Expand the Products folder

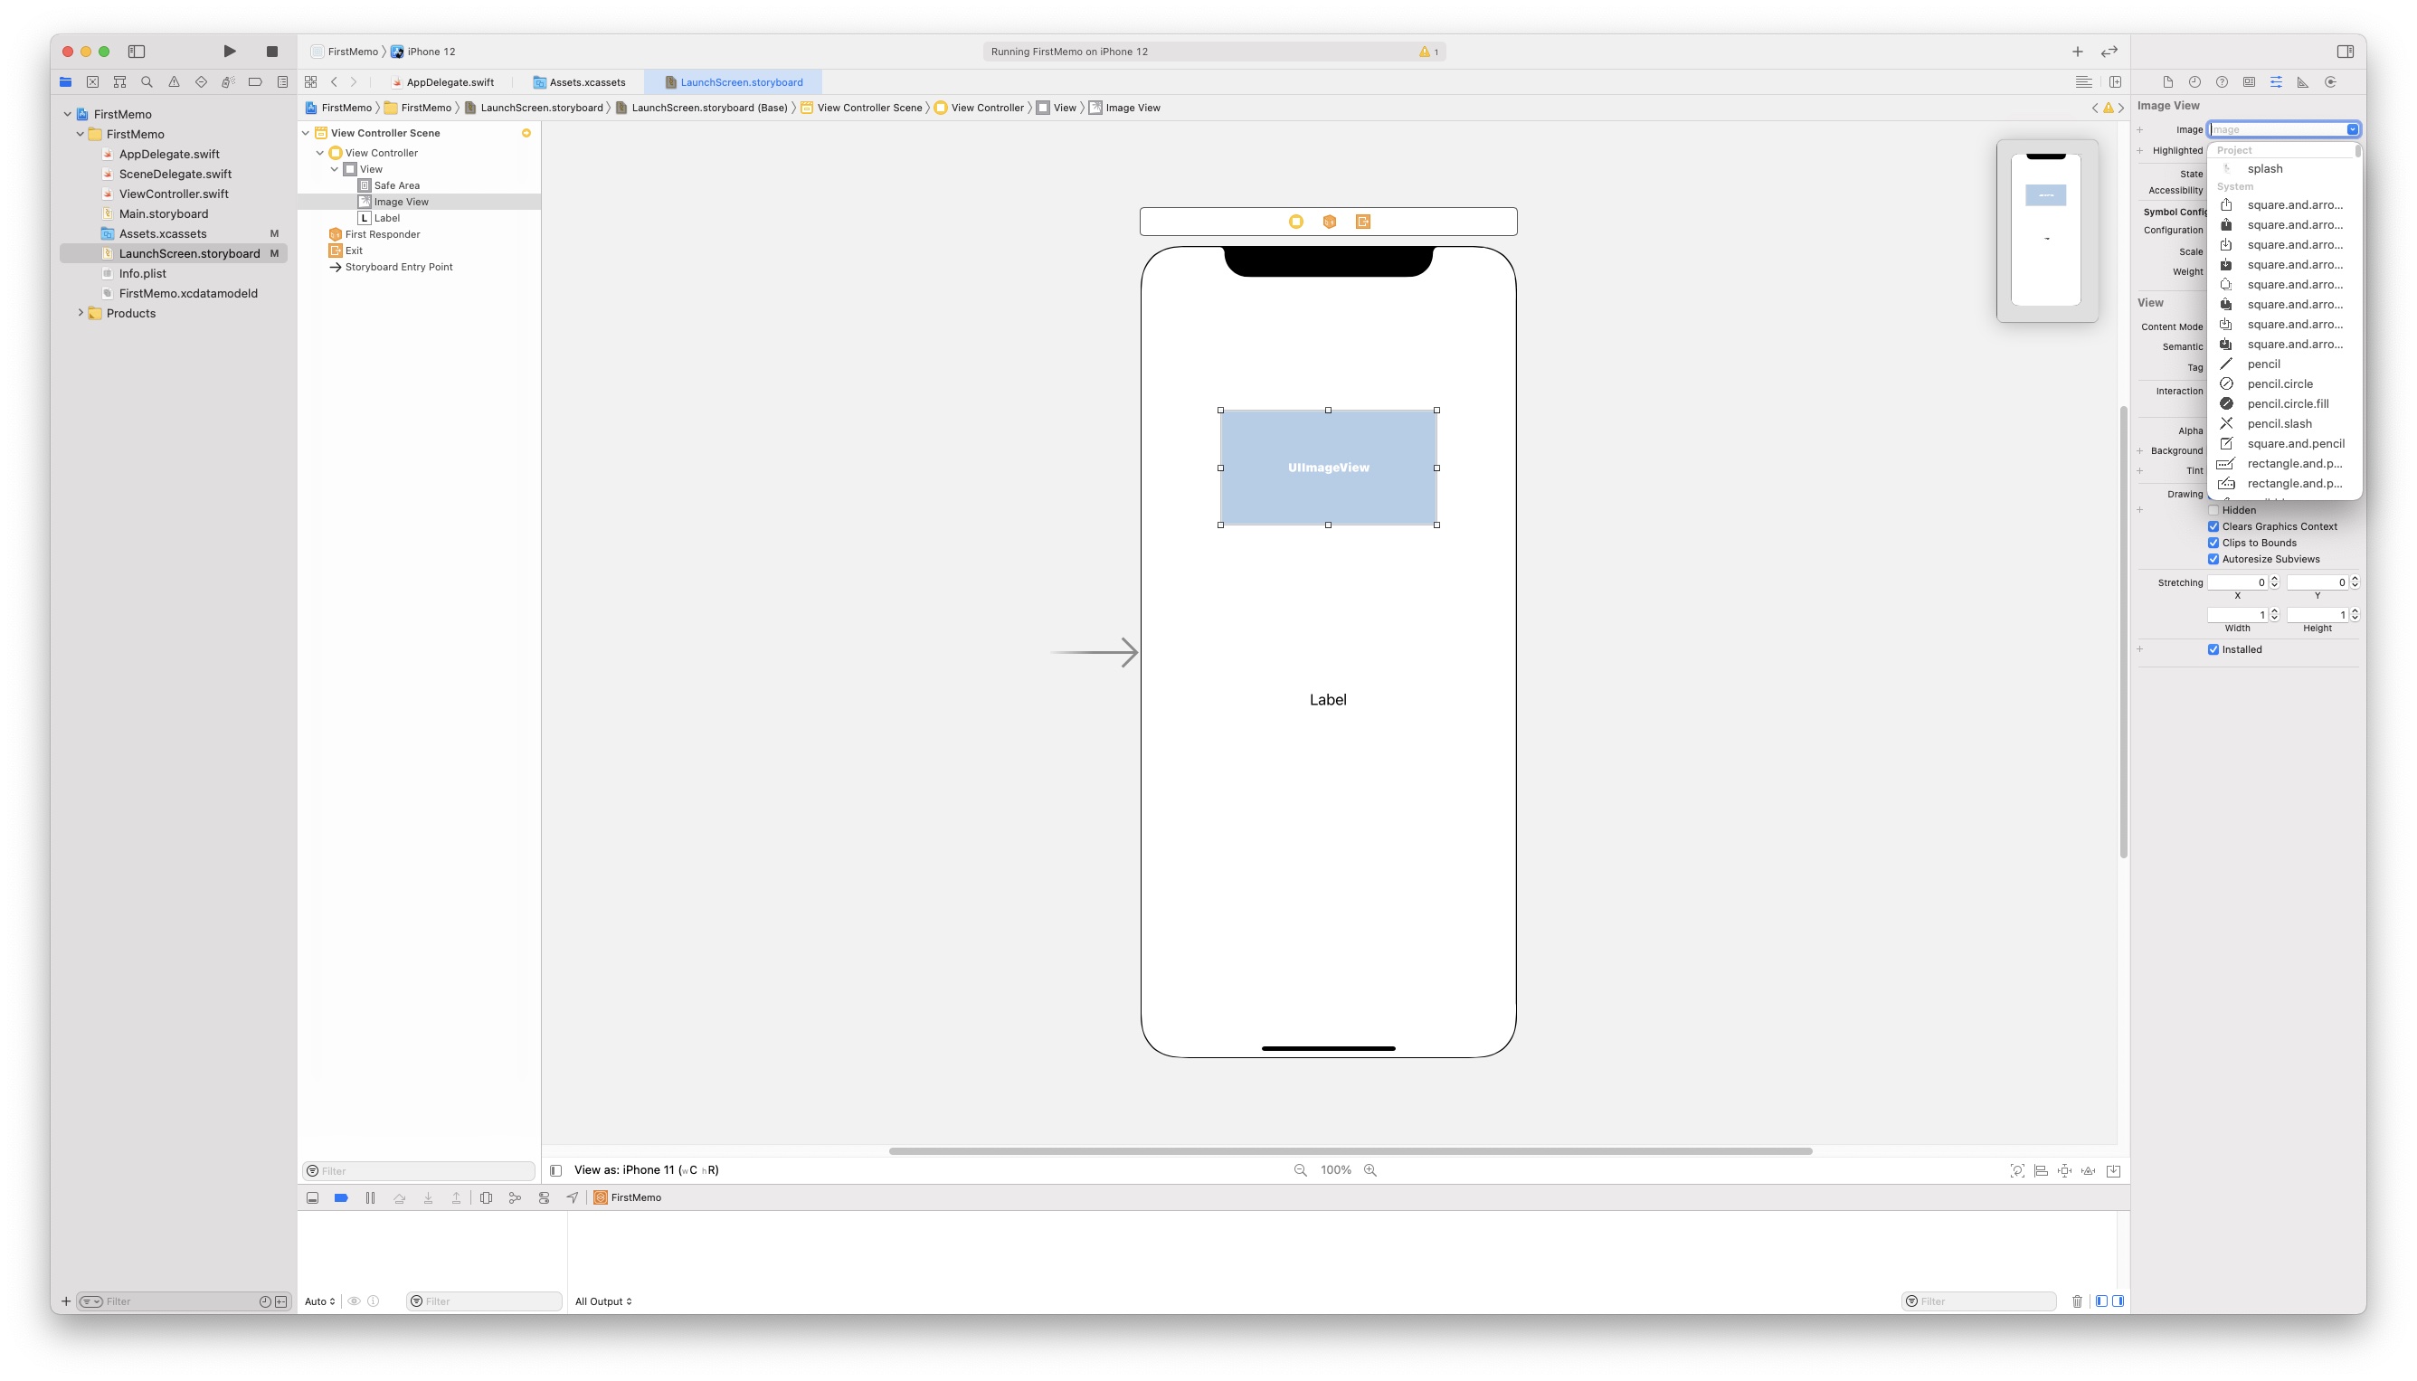[x=81, y=313]
